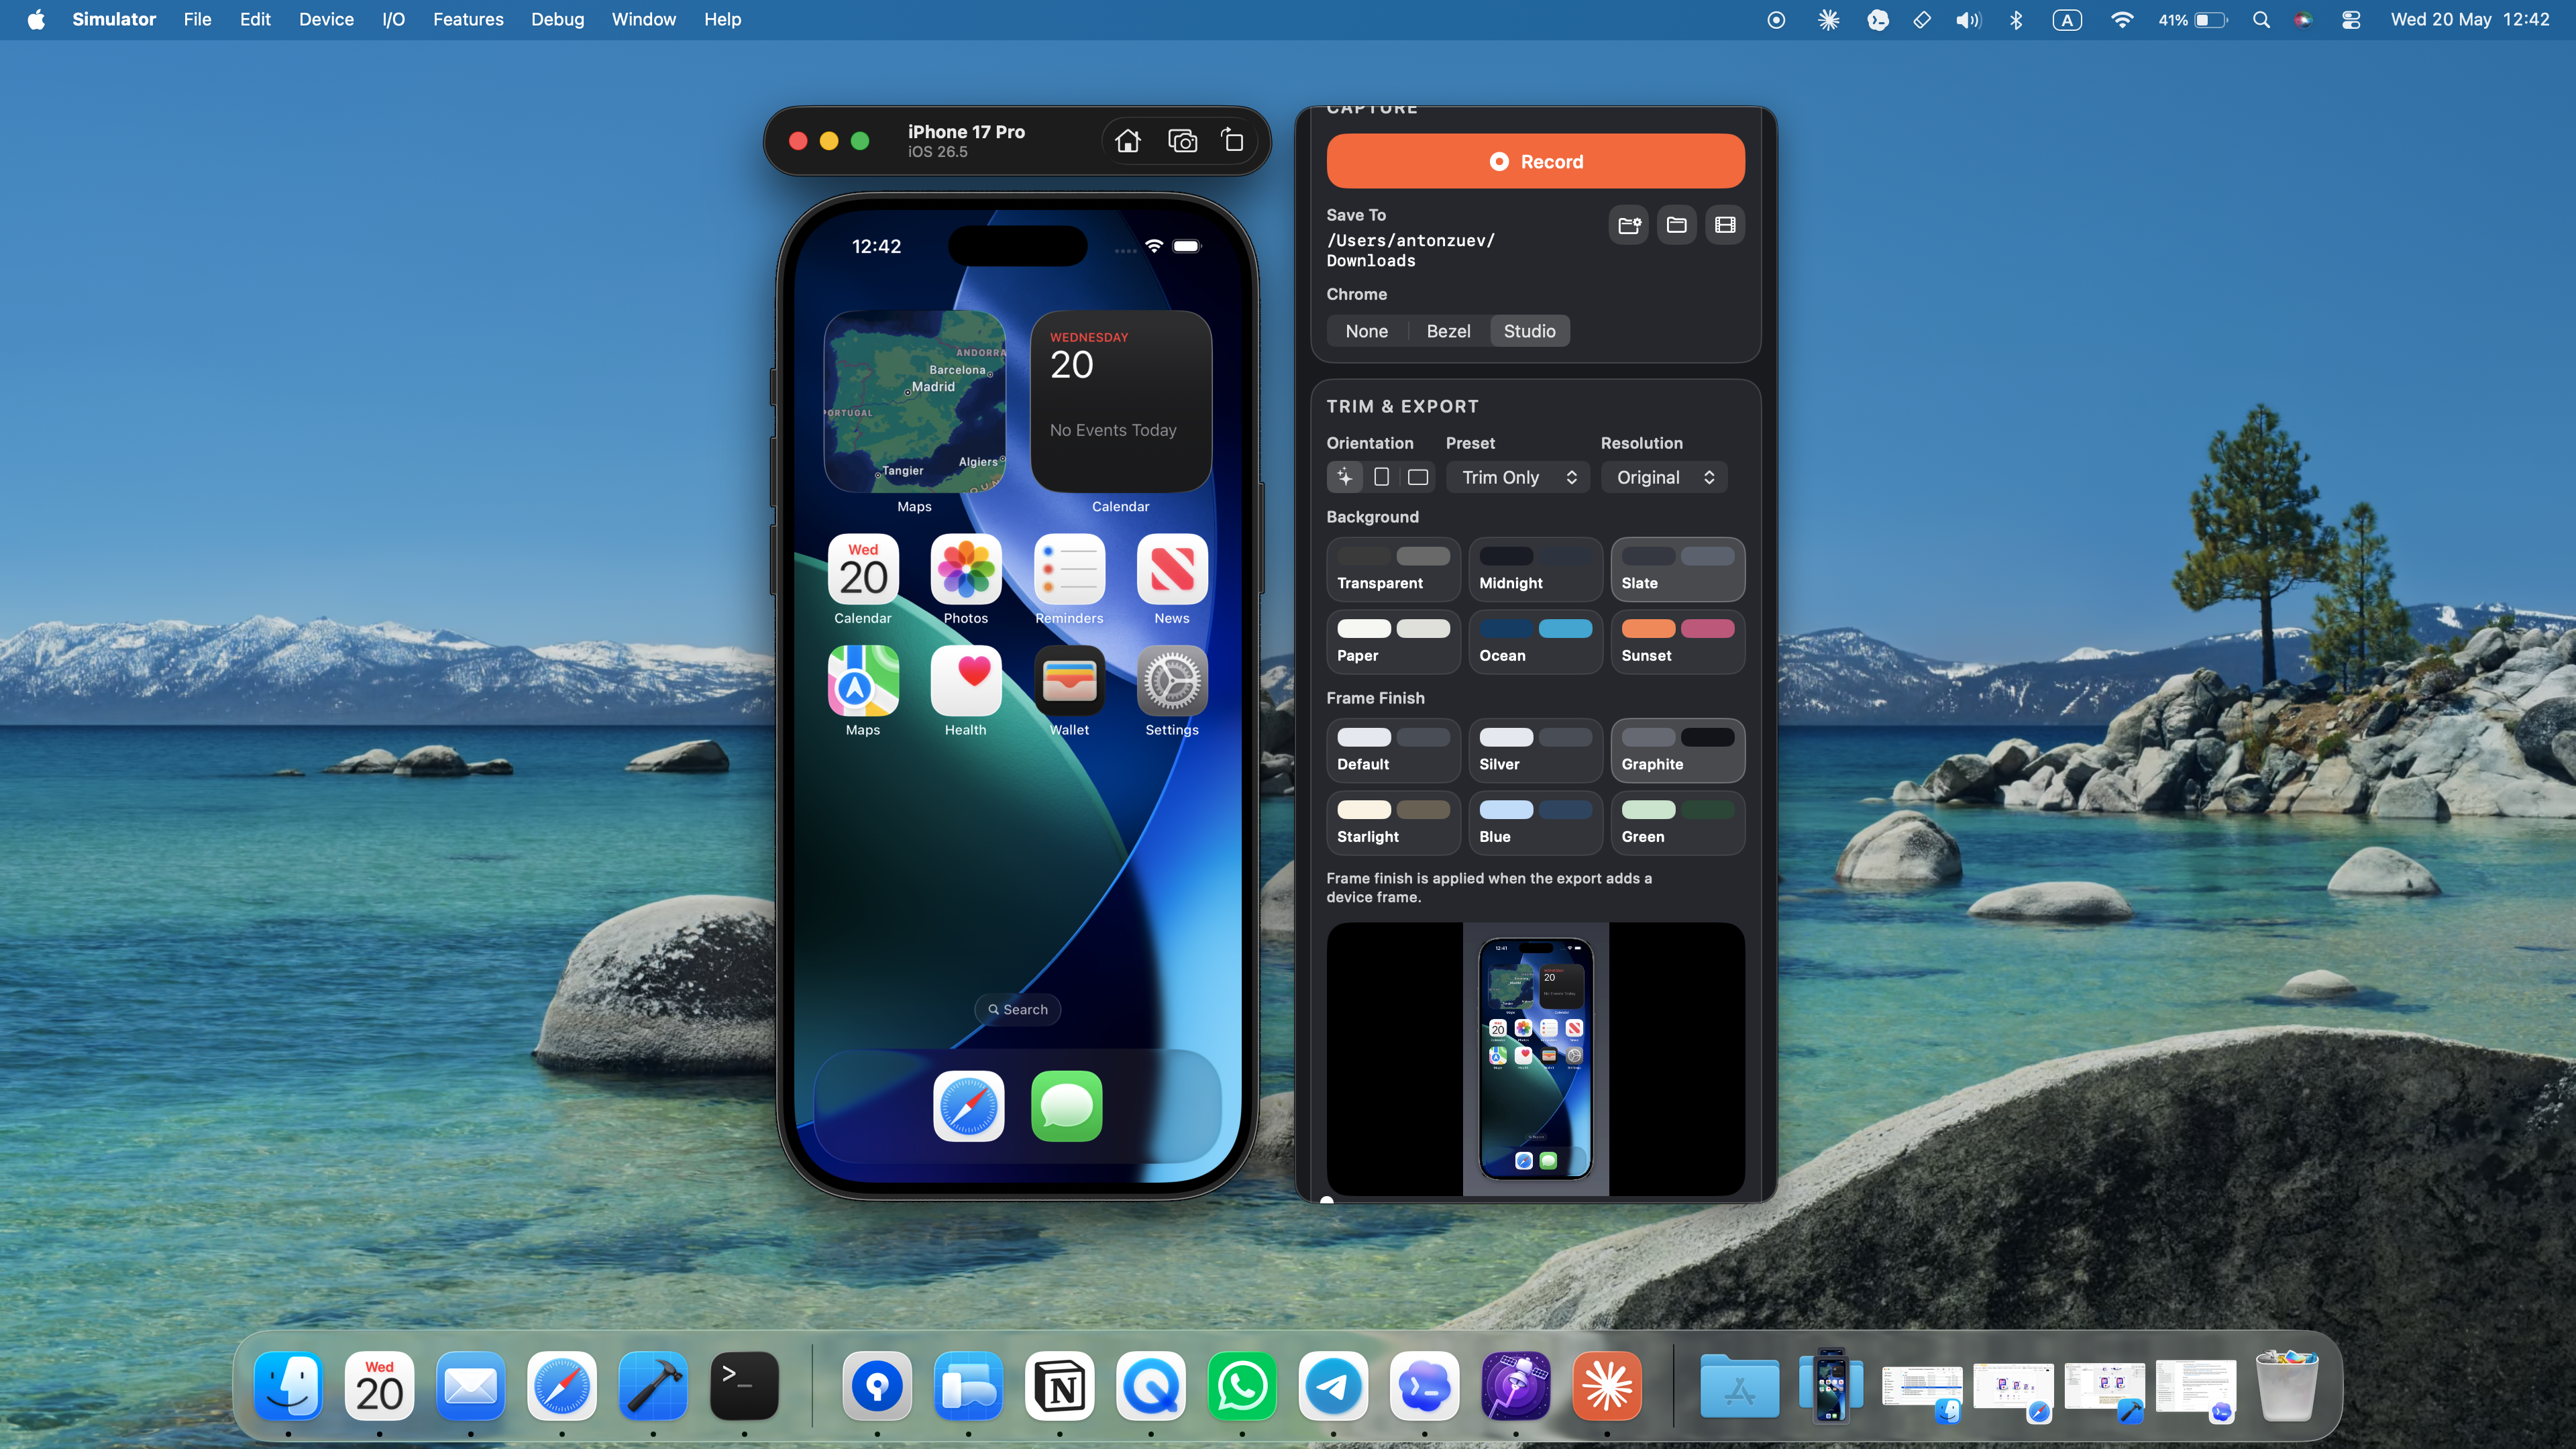Viewport: 2576px width, 1449px height.
Task: Tap the Search pill on the iPhone
Action: [1017, 1009]
